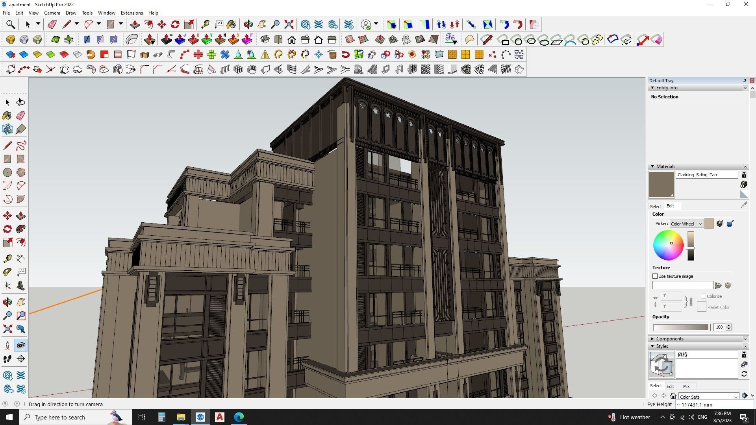Click the vertical brightness slider beside the color wheel

click(x=691, y=246)
